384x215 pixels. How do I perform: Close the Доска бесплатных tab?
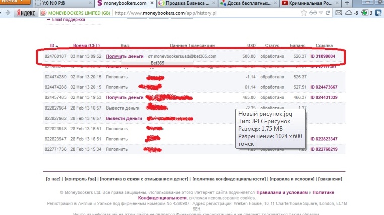(275, 3)
